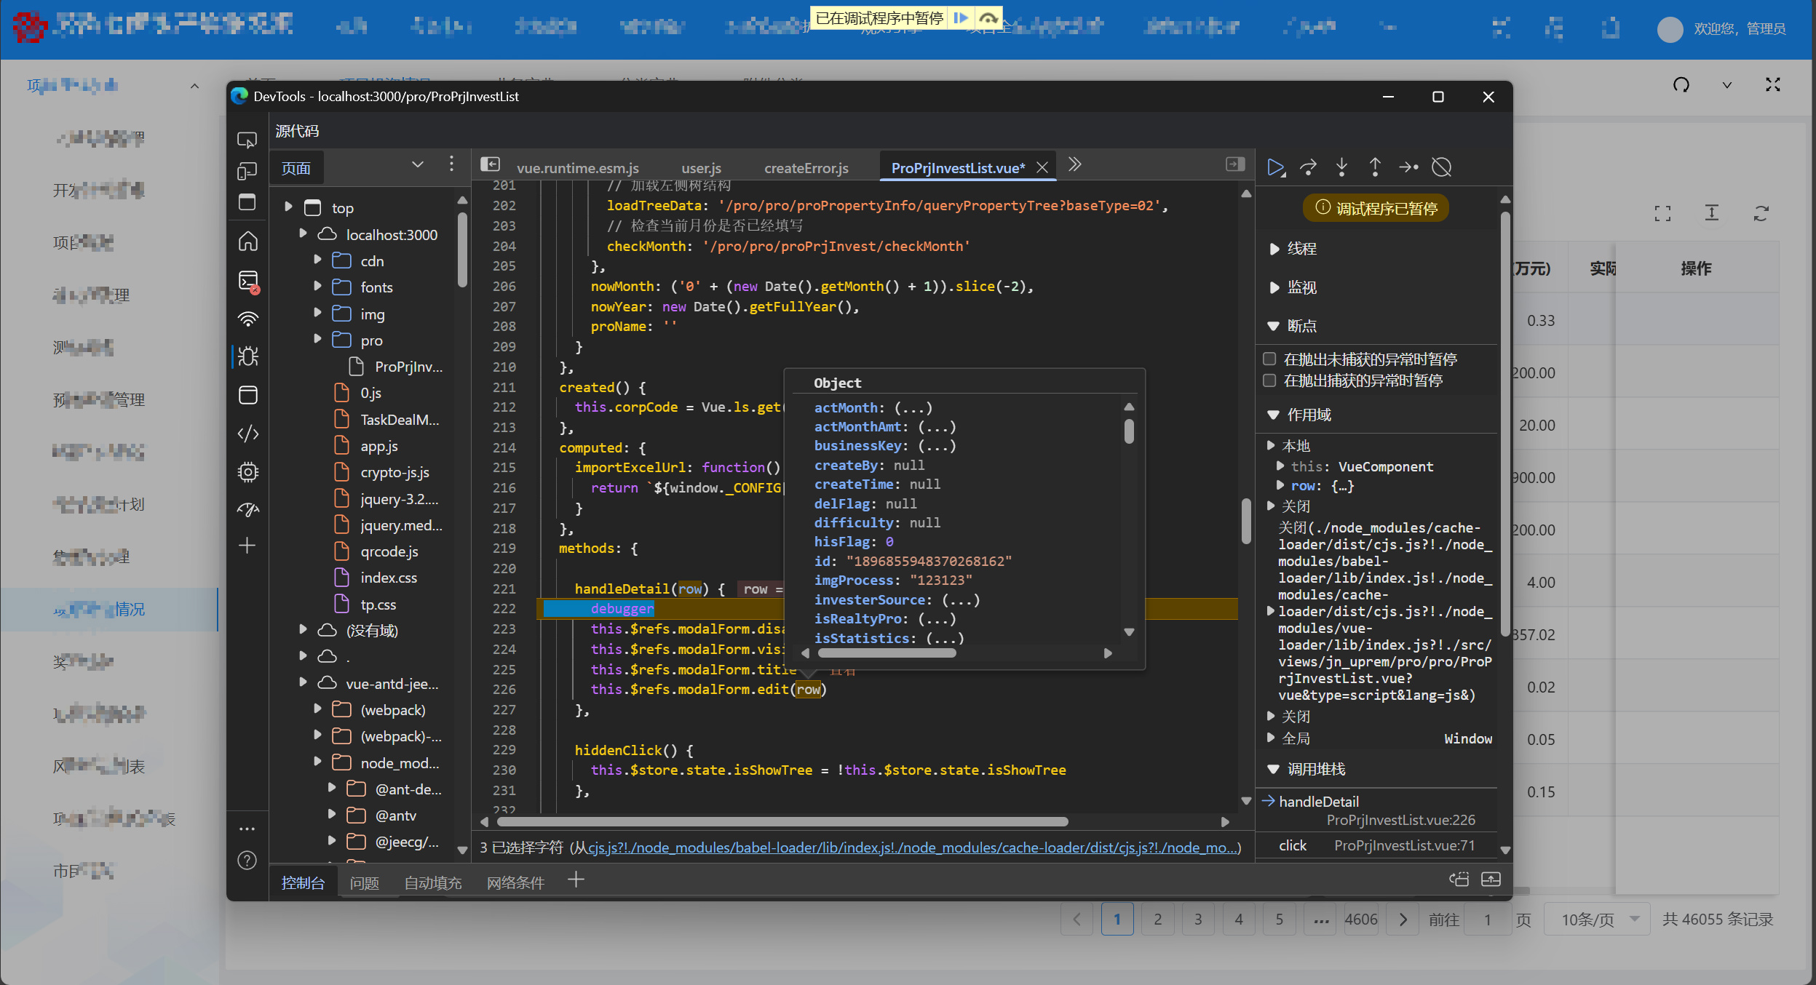Enable pause on uncaught exceptions checkbox
The width and height of the screenshot is (1816, 985).
pos(1269,359)
